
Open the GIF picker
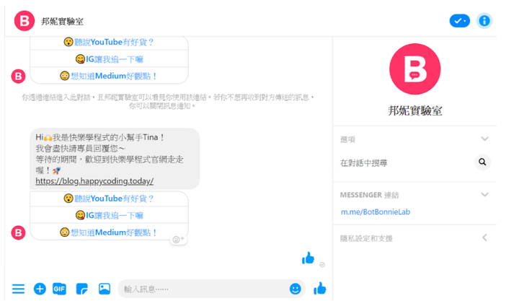[x=59, y=289]
